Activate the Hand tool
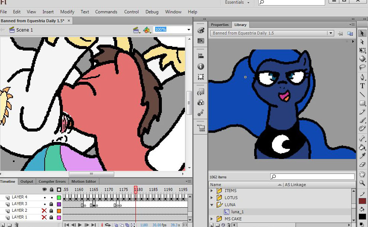The height and width of the screenshot is (227, 368). click(362, 174)
